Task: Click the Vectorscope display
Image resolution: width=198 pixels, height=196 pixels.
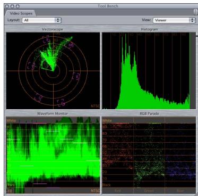Action: pyautogui.click(x=53, y=71)
